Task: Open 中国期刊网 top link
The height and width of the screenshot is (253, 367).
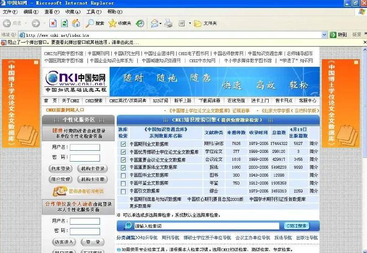Action: click(x=98, y=53)
